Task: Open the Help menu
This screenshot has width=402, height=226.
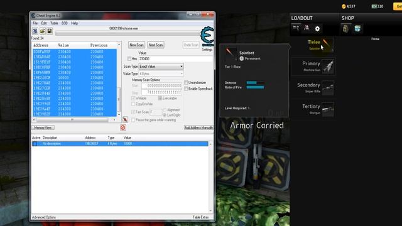Action: tap(74, 23)
